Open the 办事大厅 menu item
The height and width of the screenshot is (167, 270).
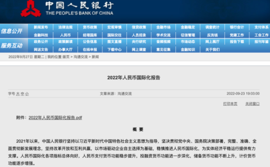(x=65, y=50)
